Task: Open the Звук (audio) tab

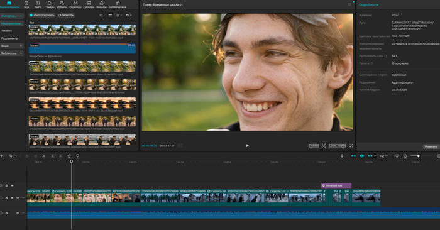Action: tap(26, 4)
